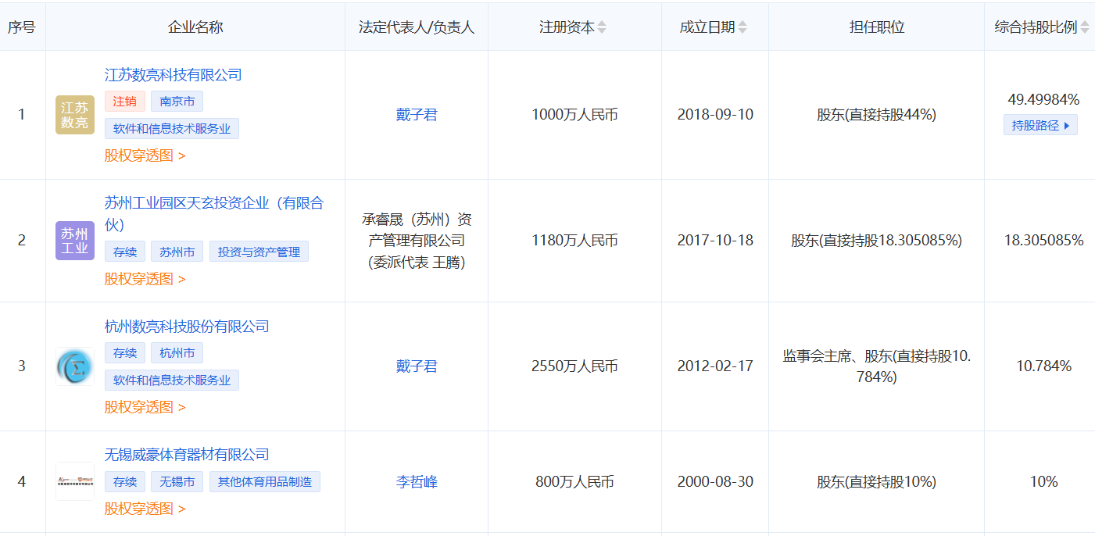Click the 序号 column header
The image size is (1095, 536).
point(22,27)
